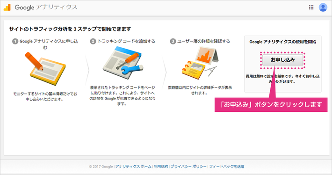Image resolution: width=332 pixels, height=175 pixels.
Task: Click the Google アナリティクス header title
Action: [x=46, y=7]
